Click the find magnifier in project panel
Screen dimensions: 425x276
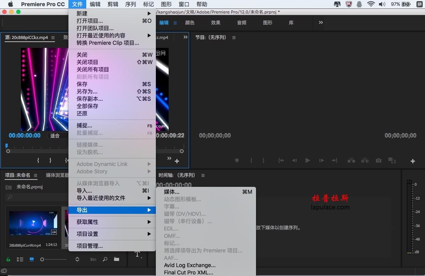tap(105, 259)
